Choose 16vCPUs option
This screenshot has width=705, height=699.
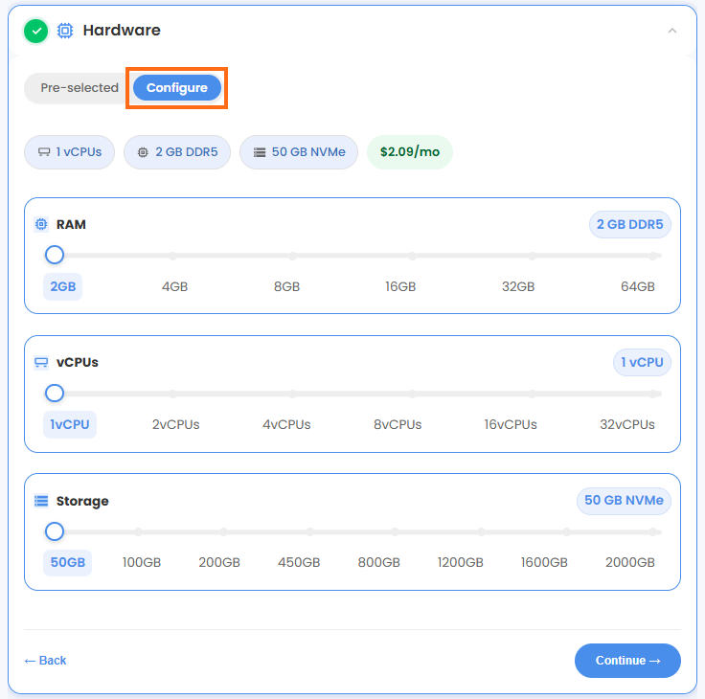point(511,424)
